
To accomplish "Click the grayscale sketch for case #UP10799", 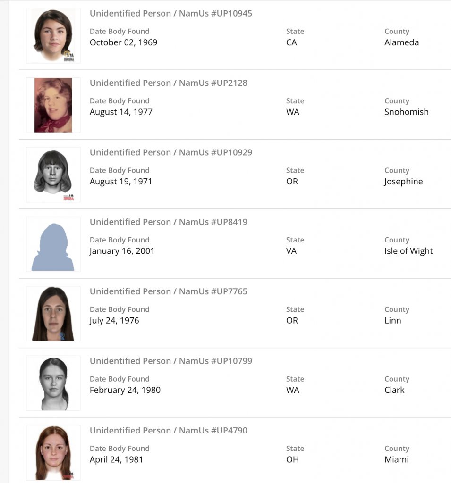I will 53,383.
